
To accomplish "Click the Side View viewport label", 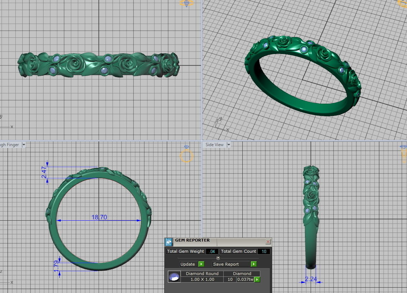I will pyautogui.click(x=214, y=145).
